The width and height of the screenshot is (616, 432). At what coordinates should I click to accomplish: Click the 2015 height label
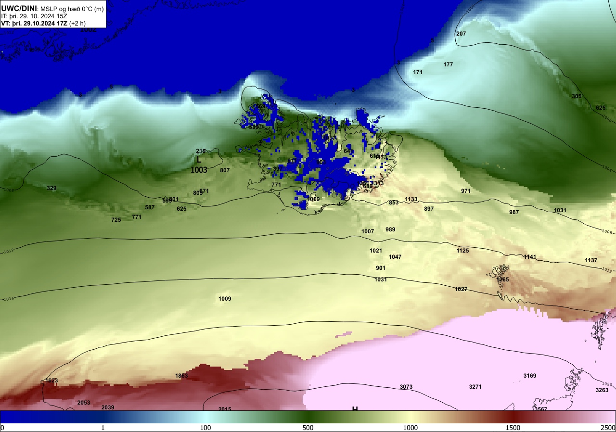[x=225, y=409]
